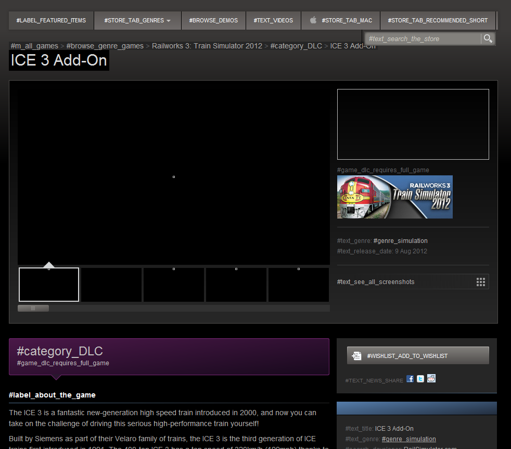Open the Railworks 3 Train Simulator 2012 banner
This screenshot has width=511, height=449.
pos(394,197)
